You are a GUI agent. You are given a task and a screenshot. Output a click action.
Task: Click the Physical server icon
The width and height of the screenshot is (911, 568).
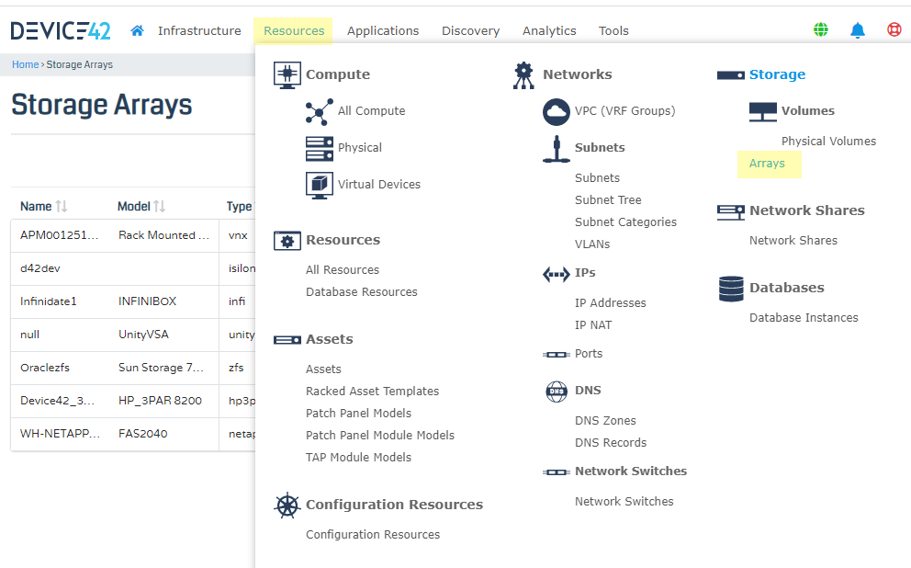pos(320,148)
